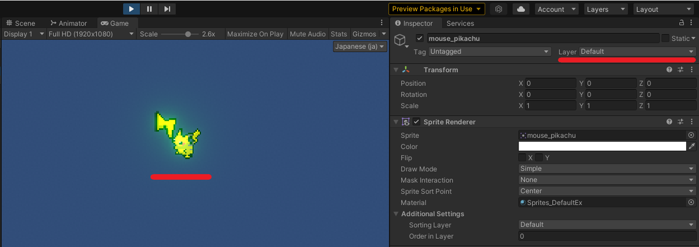Open the Display 1 dropdown
This screenshot has width=699, height=247.
pyautogui.click(x=24, y=34)
